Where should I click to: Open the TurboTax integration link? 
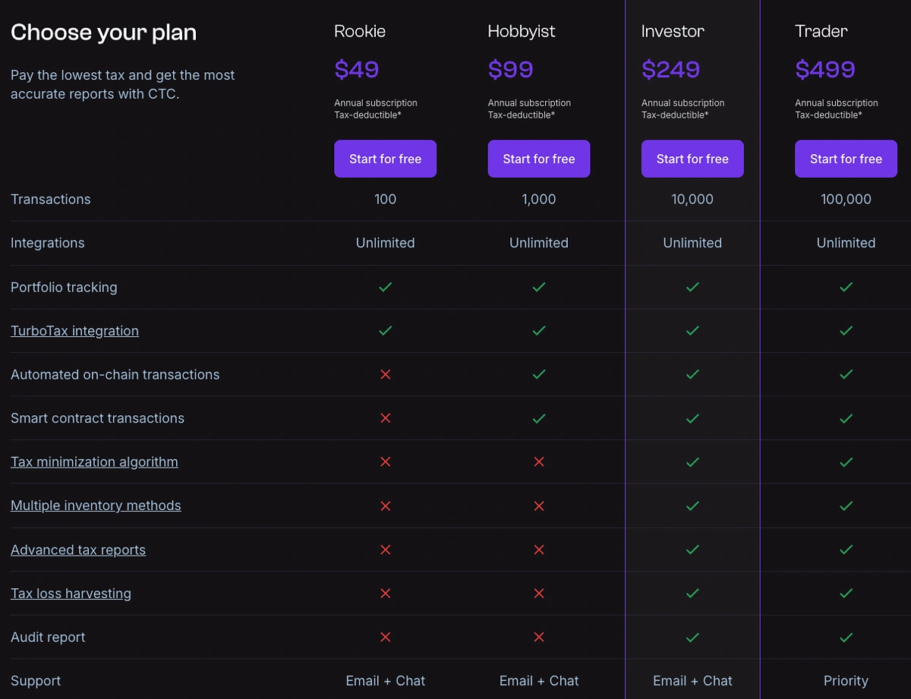click(74, 330)
